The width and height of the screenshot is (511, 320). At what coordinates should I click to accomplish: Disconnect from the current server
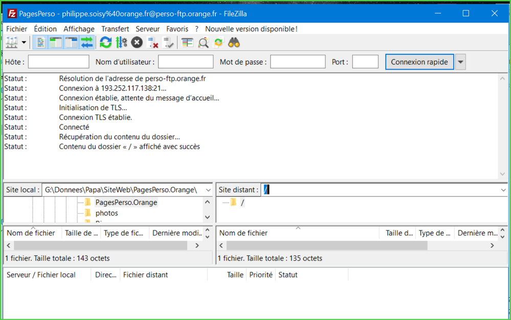(153, 42)
